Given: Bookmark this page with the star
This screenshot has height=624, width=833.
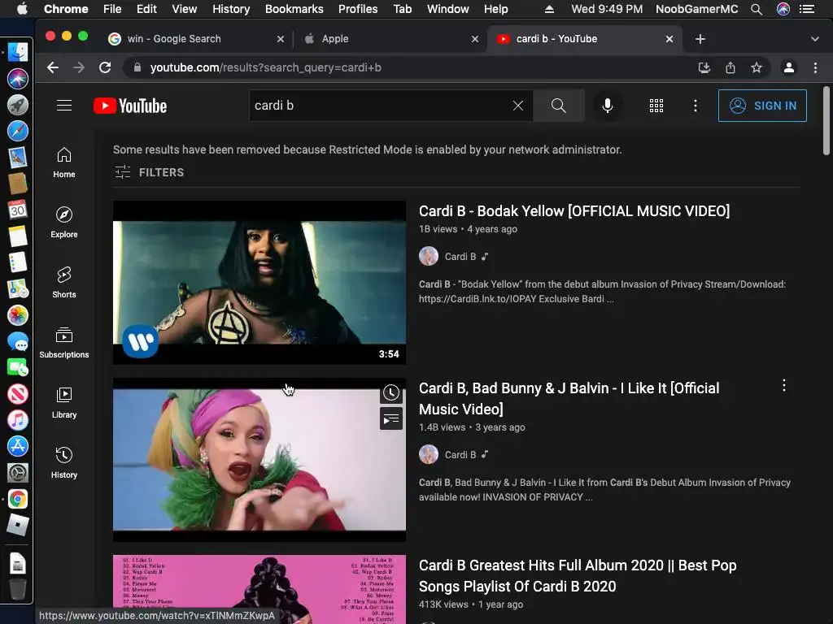Looking at the screenshot, I should point(757,68).
